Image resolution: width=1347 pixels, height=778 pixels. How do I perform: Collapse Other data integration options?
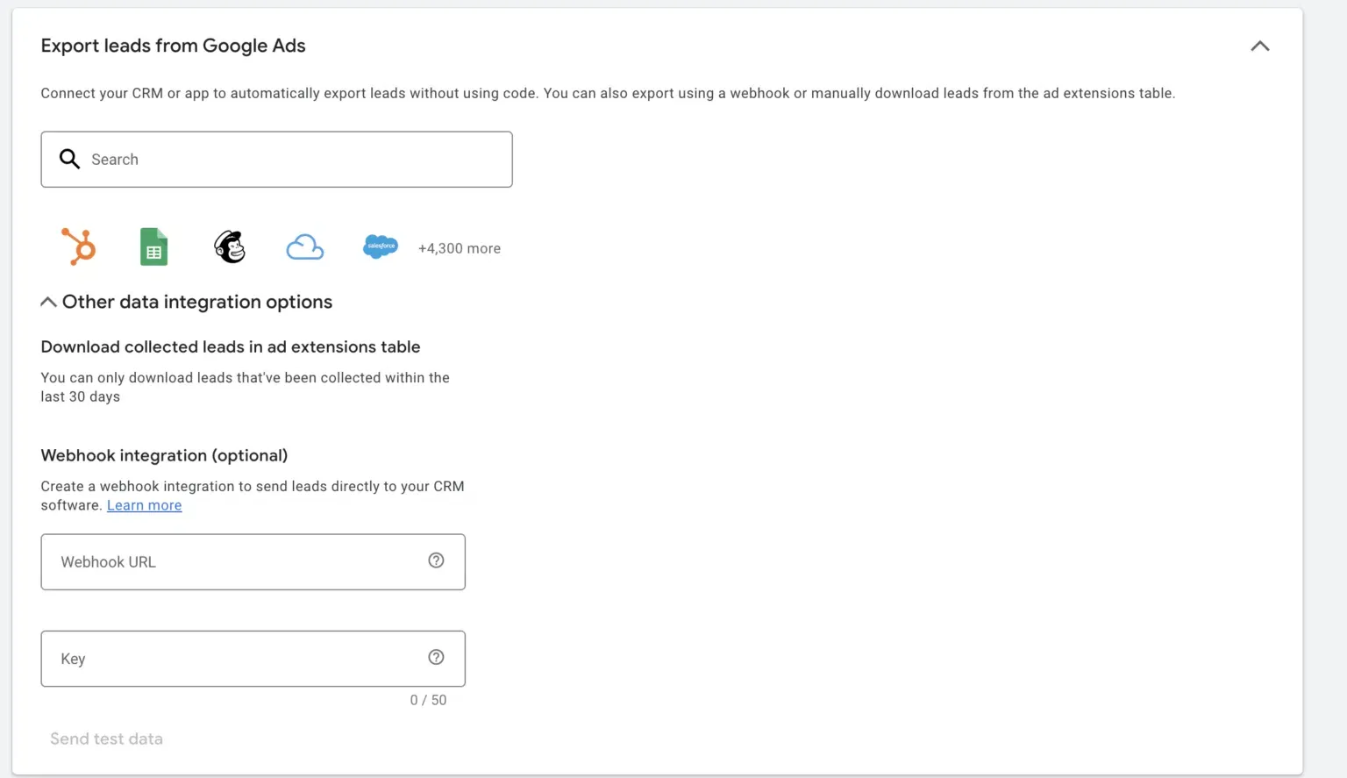click(48, 302)
